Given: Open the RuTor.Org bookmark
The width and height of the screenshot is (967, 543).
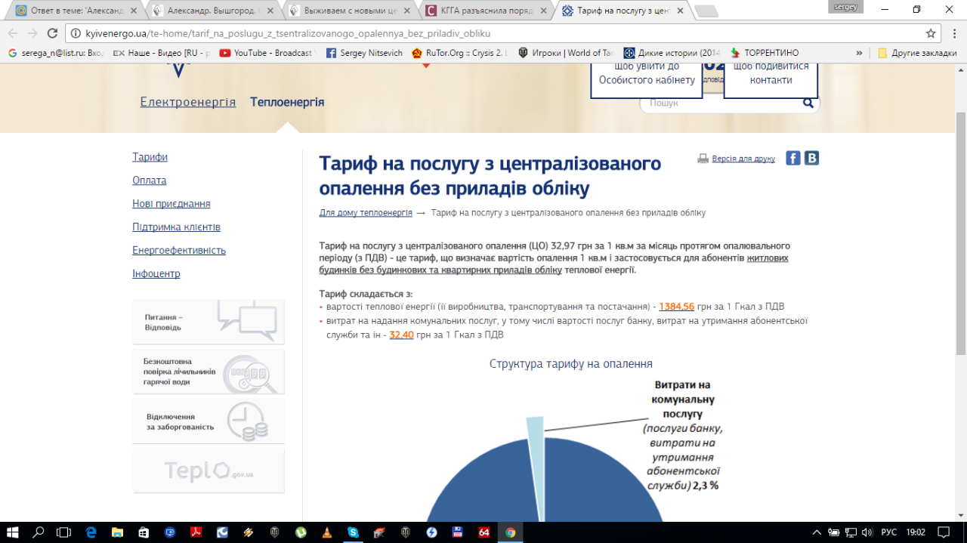Looking at the screenshot, I should [459, 53].
